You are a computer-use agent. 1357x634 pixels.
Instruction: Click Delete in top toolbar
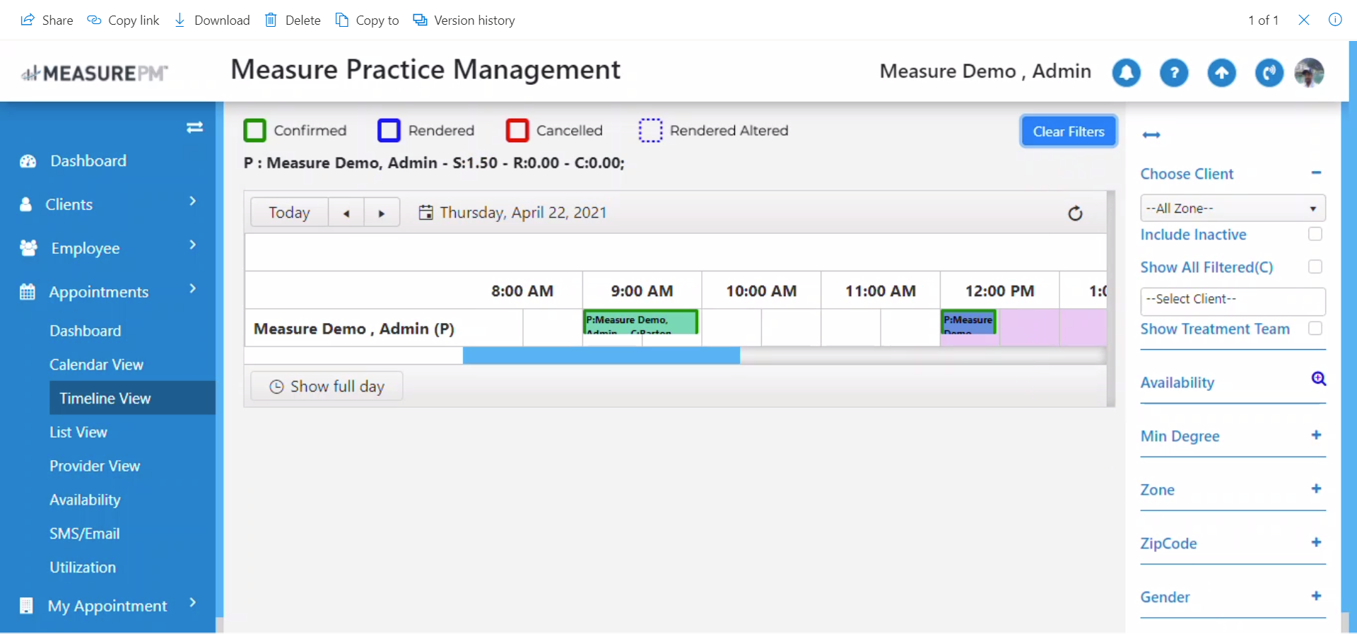(293, 20)
